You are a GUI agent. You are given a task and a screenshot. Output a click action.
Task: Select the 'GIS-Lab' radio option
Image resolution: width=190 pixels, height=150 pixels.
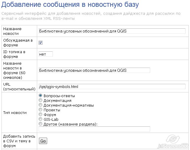coord(40,119)
